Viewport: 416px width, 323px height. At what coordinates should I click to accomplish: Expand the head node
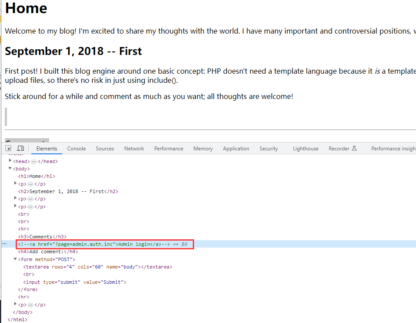pos(10,160)
